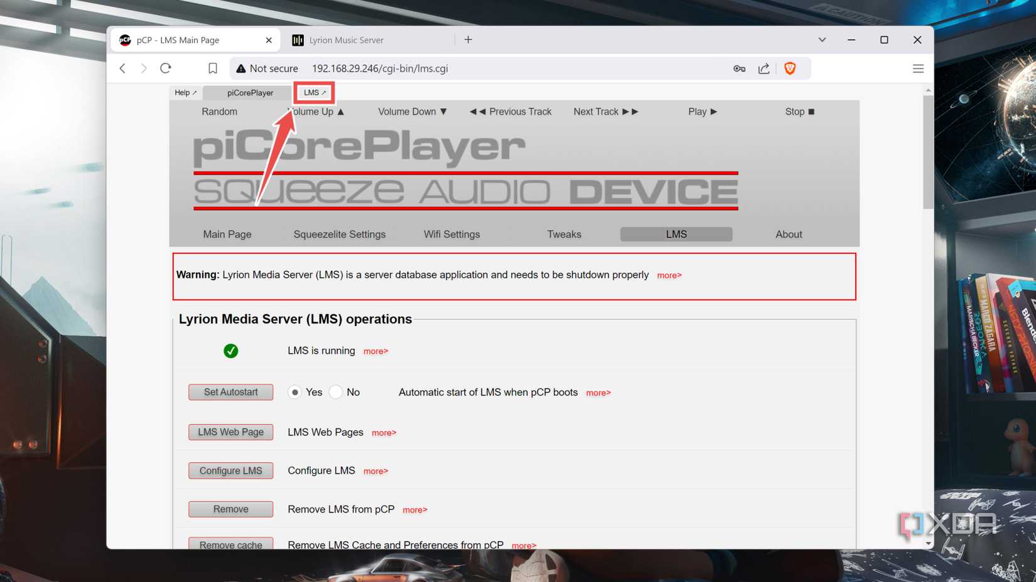The width and height of the screenshot is (1036, 582).
Task: Share the current page
Action: pos(764,68)
